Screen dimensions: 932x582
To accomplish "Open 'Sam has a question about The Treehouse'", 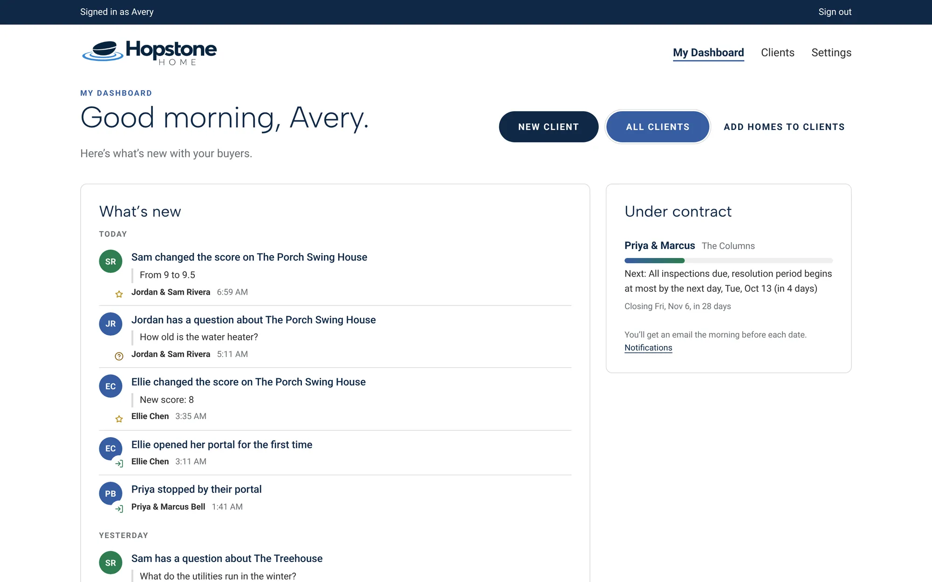I will [226, 558].
